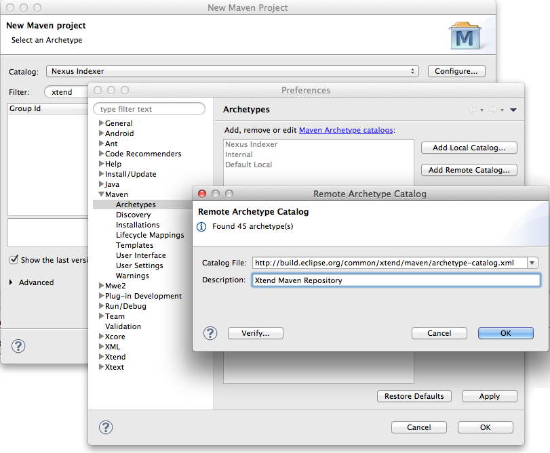Screen dimensions: 550x453
Task: Expand the Ant preferences node
Action: (101, 144)
